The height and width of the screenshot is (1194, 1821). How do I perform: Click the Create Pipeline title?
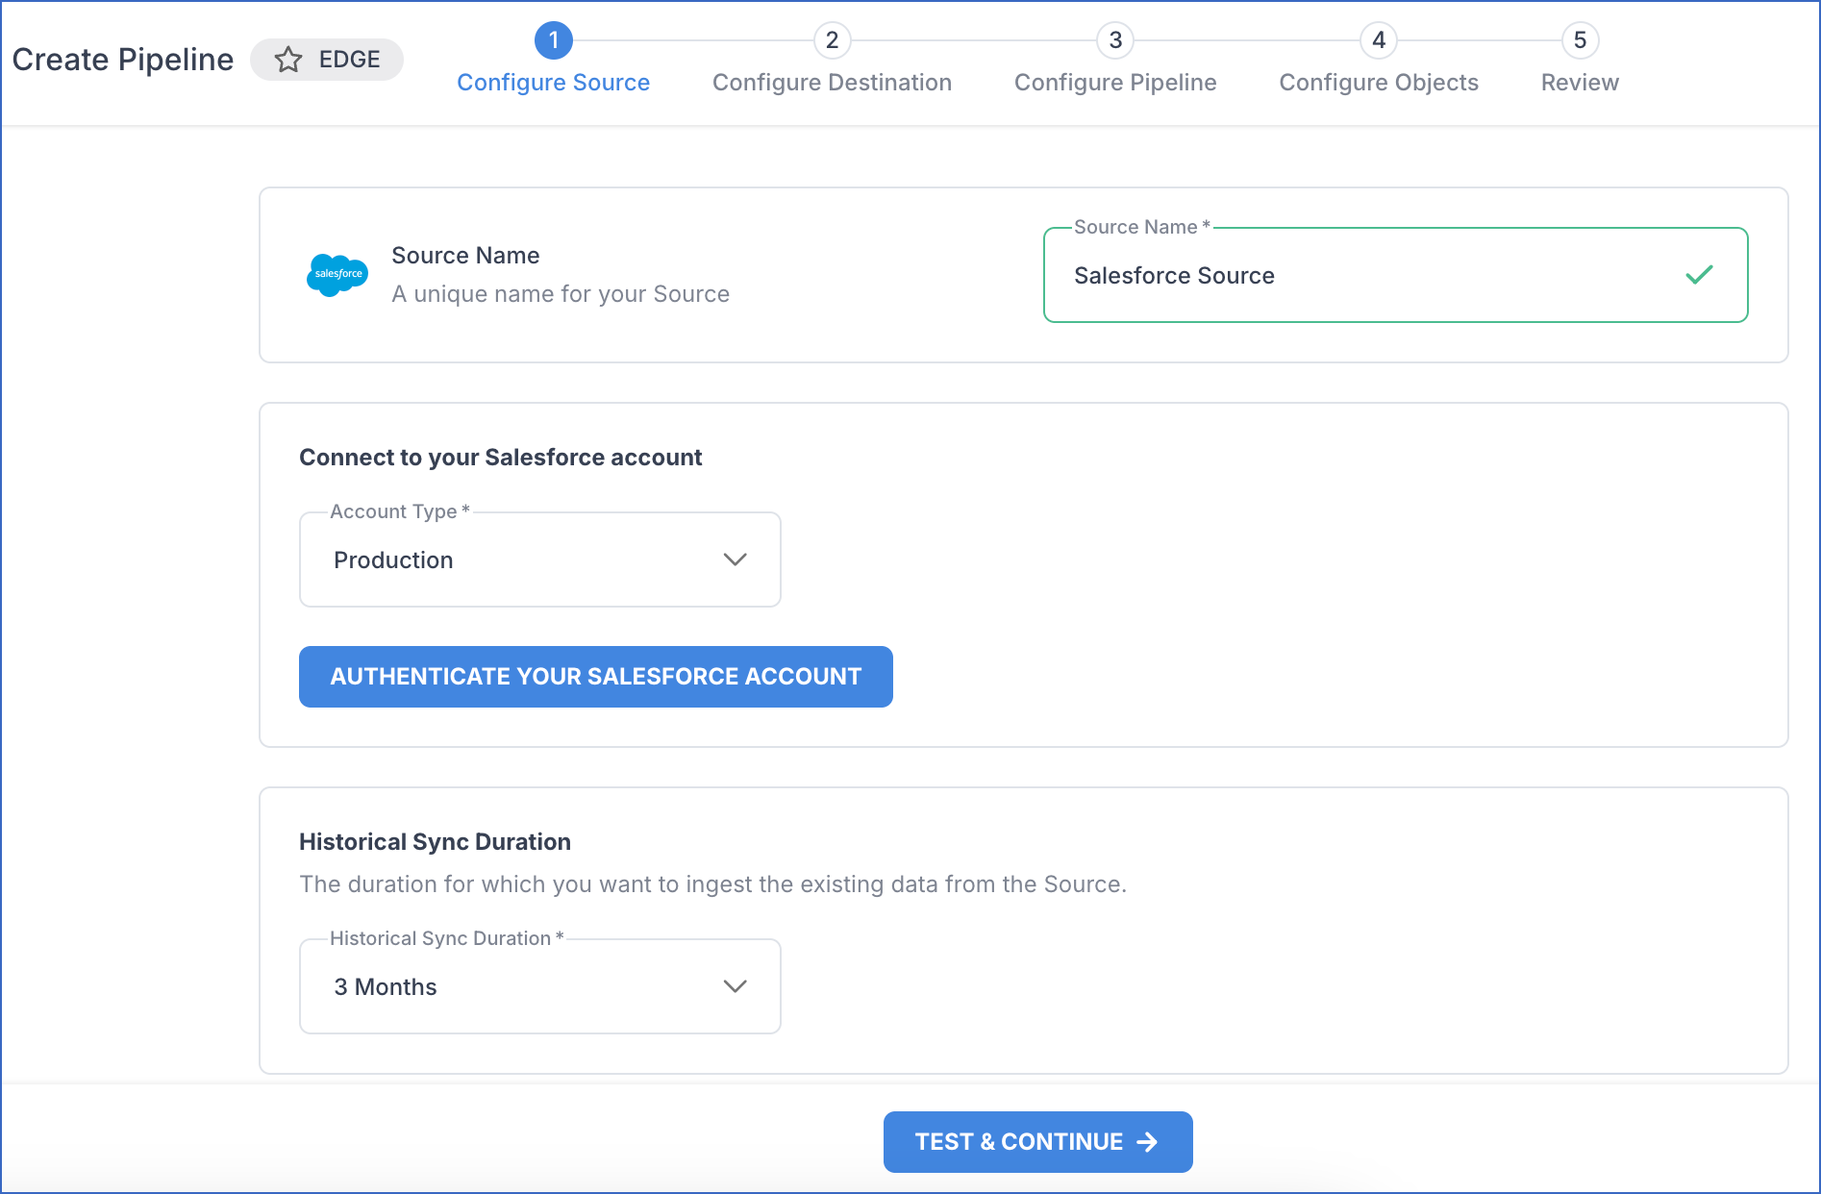pos(123,60)
